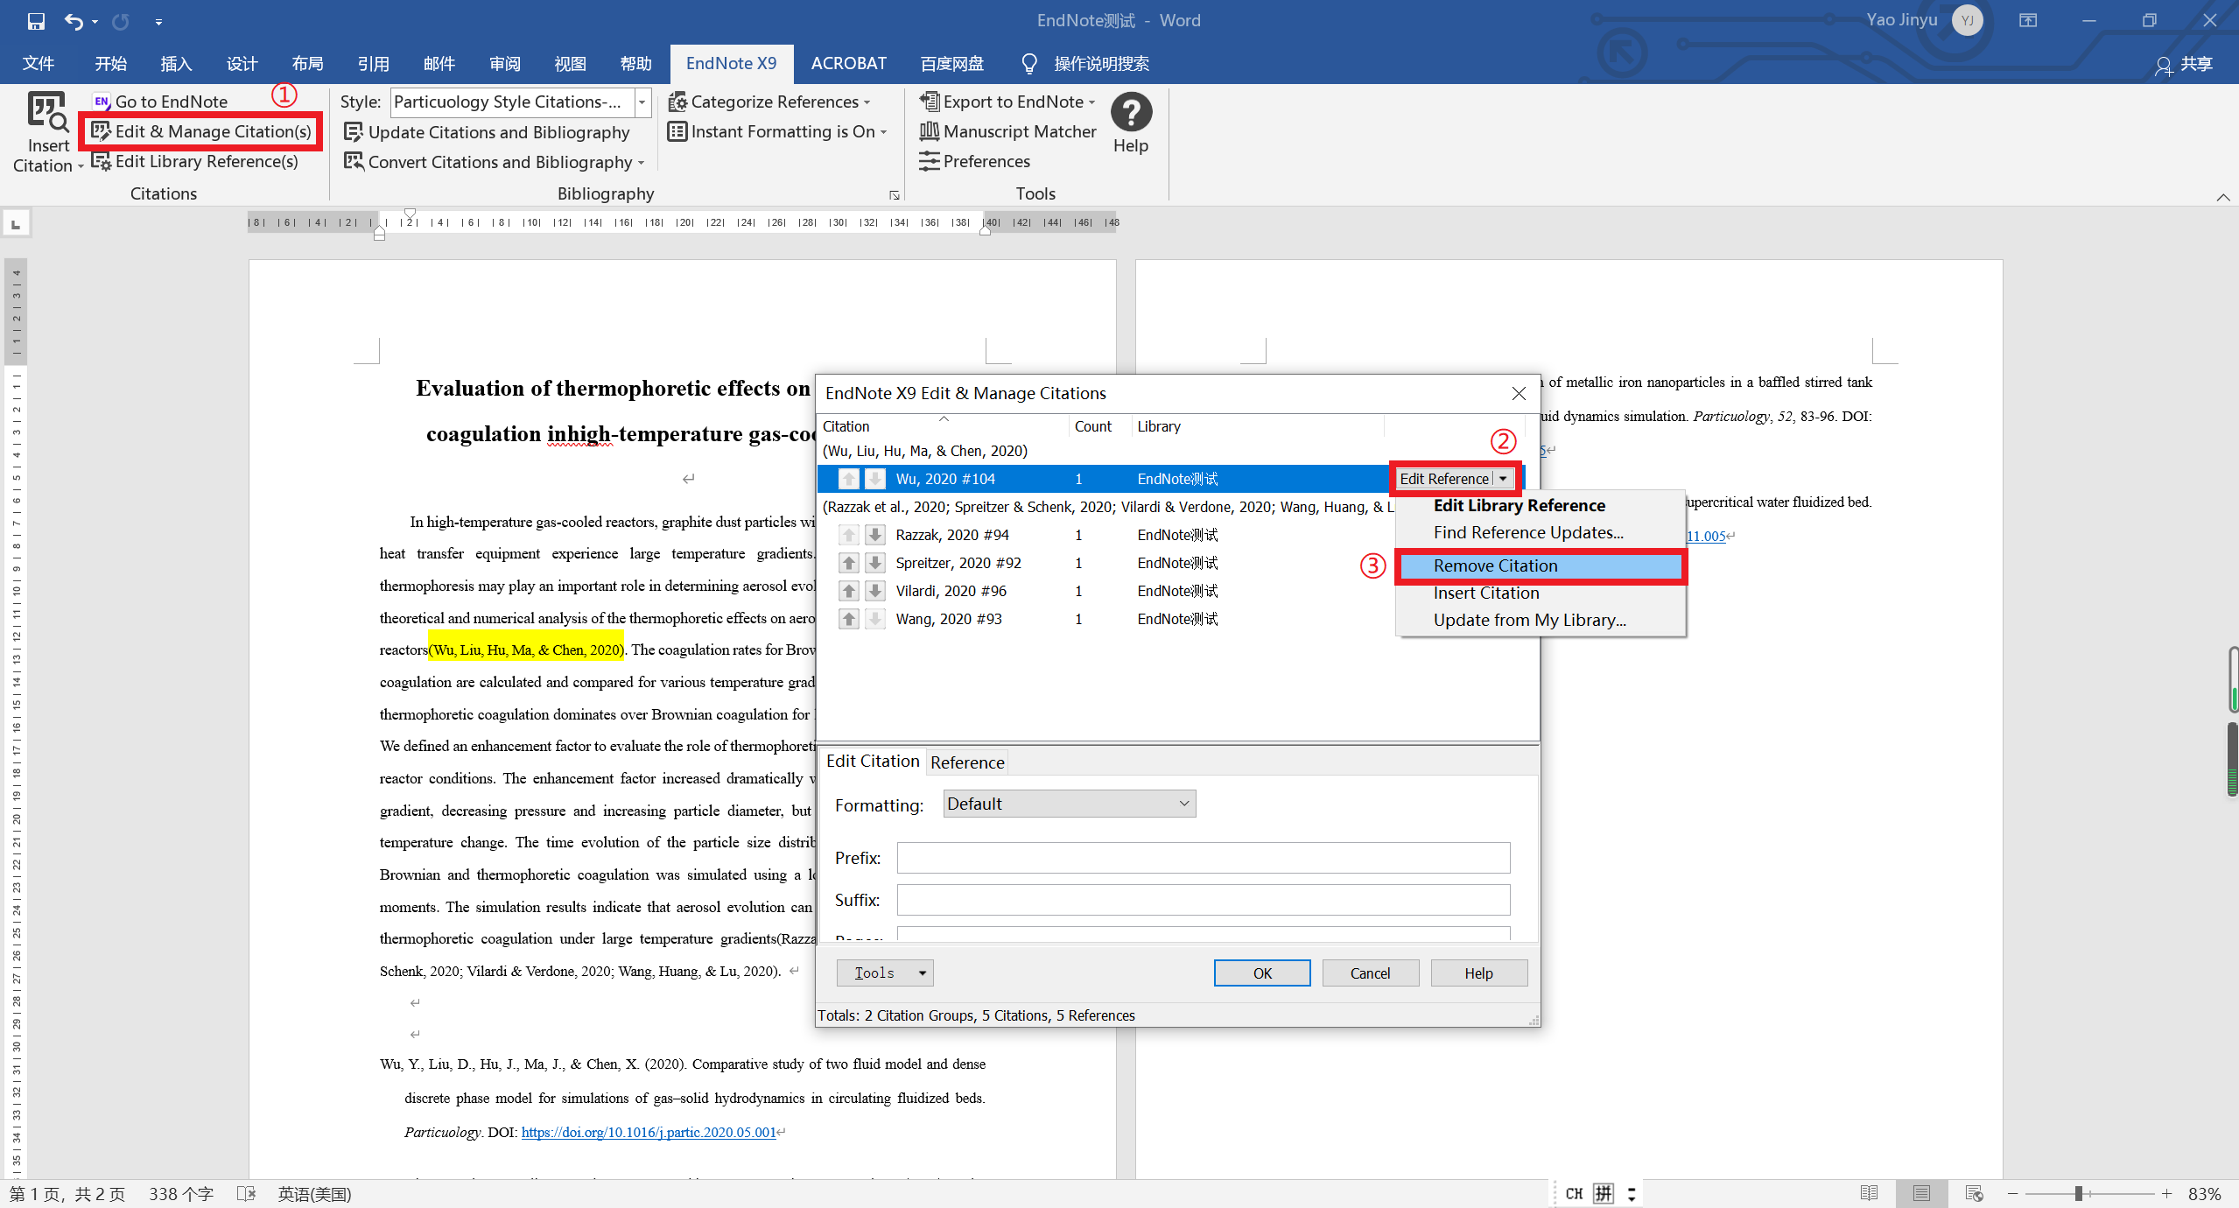Open the Tools dropdown button
Viewport: 2239px width, 1208px height.
click(885, 973)
